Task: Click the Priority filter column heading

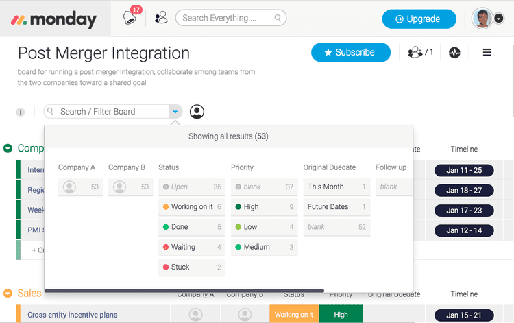Action: [x=242, y=167]
